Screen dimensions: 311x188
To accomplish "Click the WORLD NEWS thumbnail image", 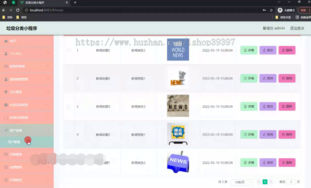I will 178,50.
